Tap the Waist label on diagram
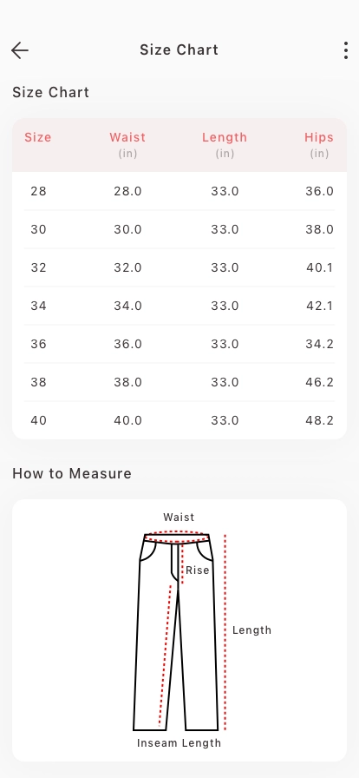Viewport: 359px width, 778px height. [x=179, y=517]
